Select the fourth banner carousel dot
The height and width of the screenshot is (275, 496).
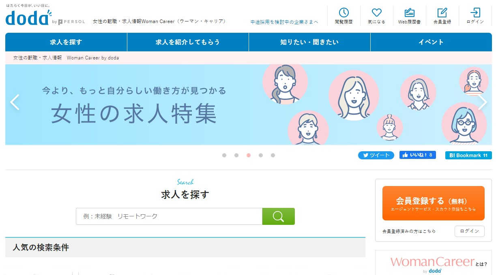point(261,155)
